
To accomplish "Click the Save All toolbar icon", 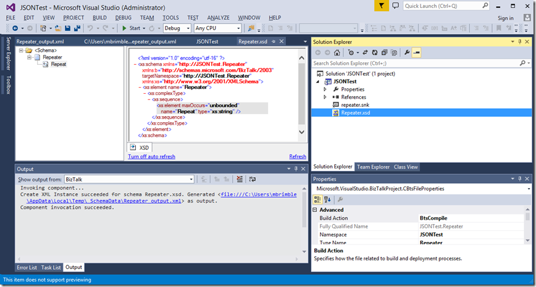I will pyautogui.click(x=77, y=28).
